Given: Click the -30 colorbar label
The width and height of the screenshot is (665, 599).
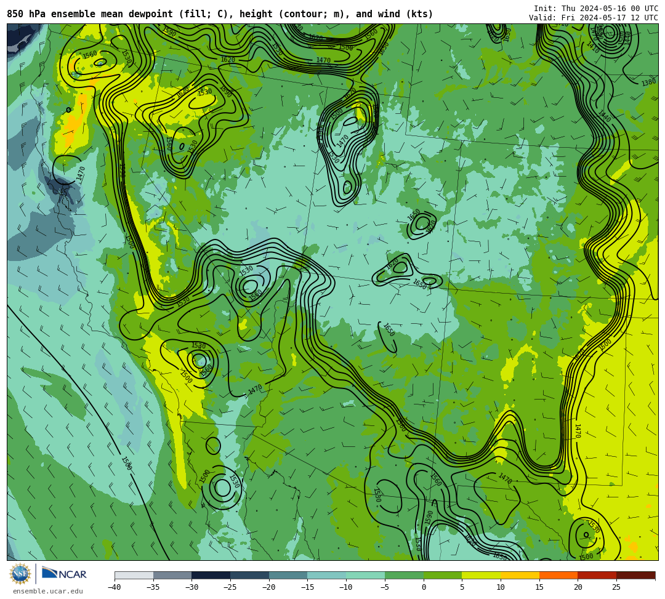Looking at the screenshot, I should pos(191,587).
